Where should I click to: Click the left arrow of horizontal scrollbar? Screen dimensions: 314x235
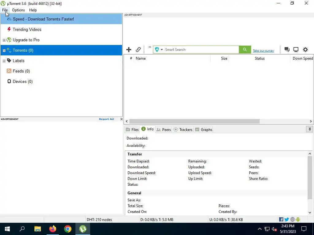pyautogui.click(x=127, y=121)
